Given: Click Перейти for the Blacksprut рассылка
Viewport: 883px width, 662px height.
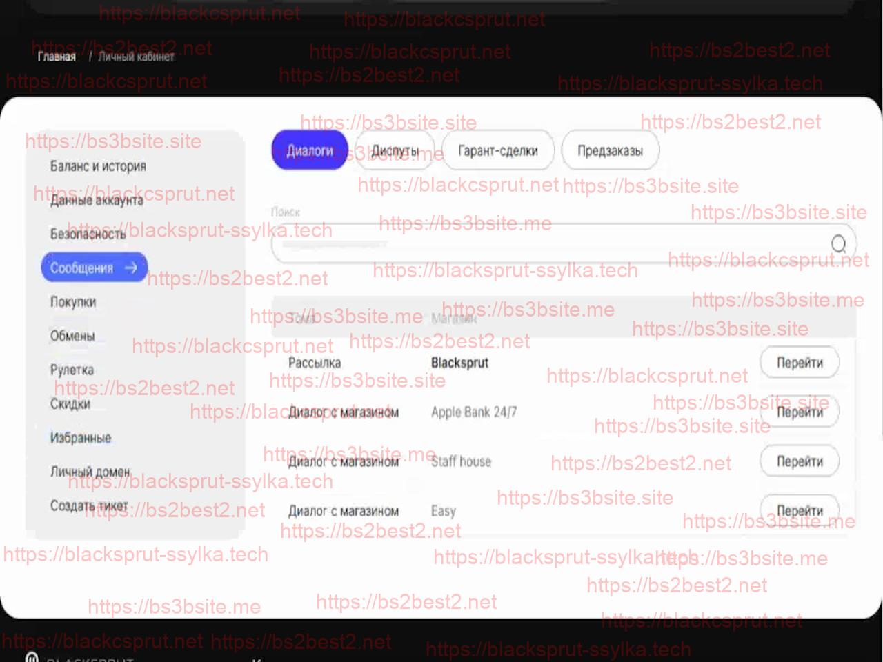Looking at the screenshot, I should point(800,362).
